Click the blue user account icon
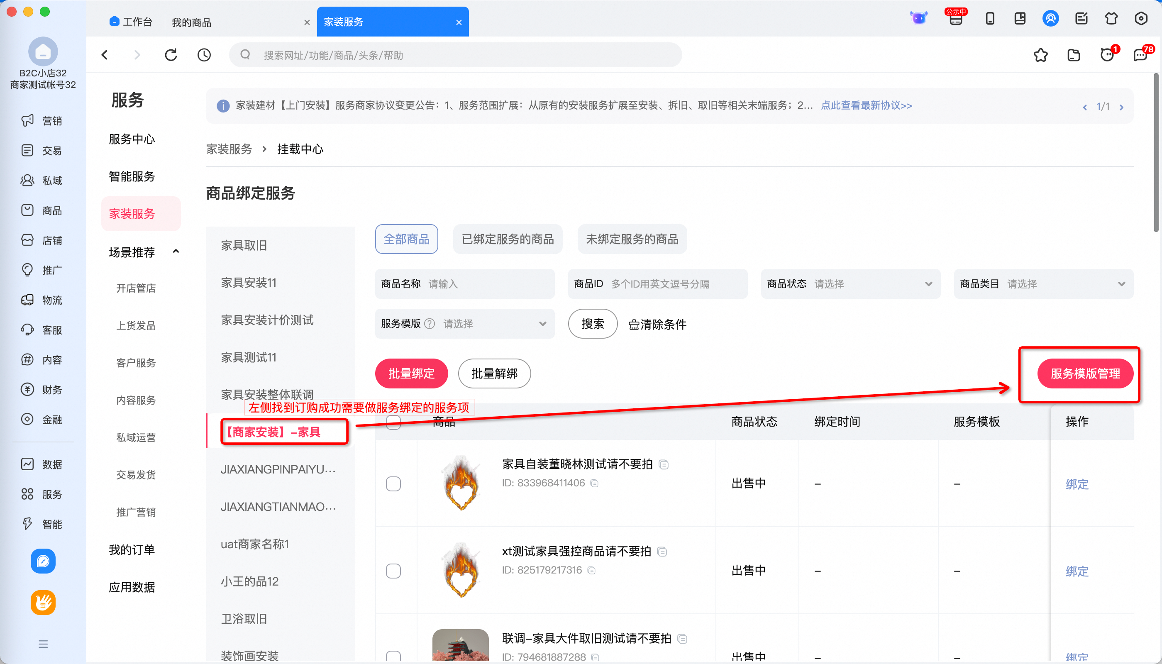This screenshot has height=664, width=1162. tap(1050, 18)
